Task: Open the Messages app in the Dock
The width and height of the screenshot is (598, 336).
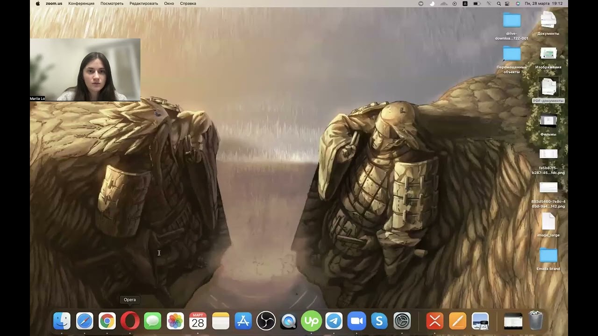Action: 152,321
